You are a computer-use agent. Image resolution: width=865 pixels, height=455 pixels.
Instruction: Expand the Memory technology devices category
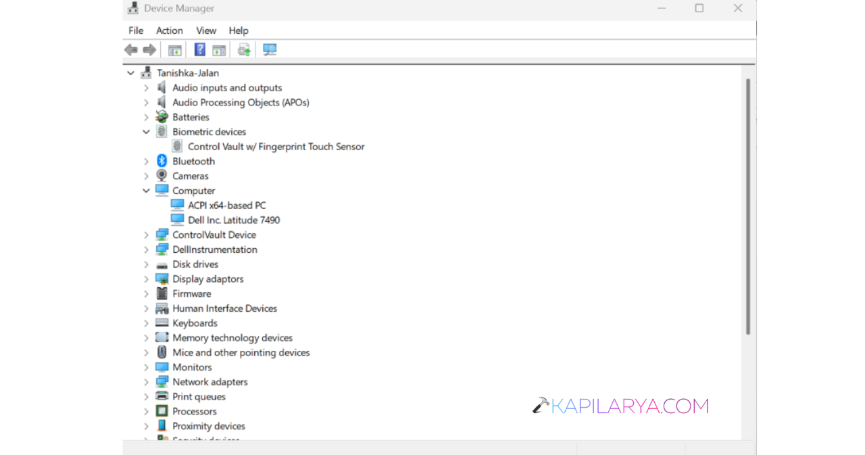click(x=146, y=338)
